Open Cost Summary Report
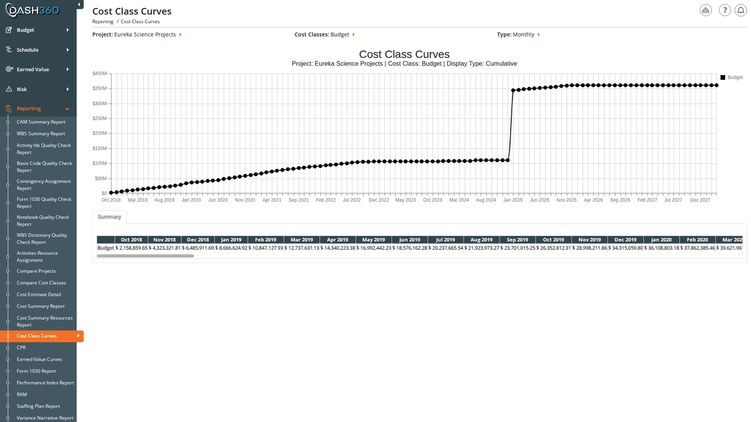Screen dimensions: 751x422 pos(41,306)
